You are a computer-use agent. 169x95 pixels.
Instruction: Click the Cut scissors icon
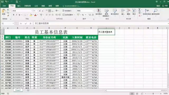(x=8, y=10)
